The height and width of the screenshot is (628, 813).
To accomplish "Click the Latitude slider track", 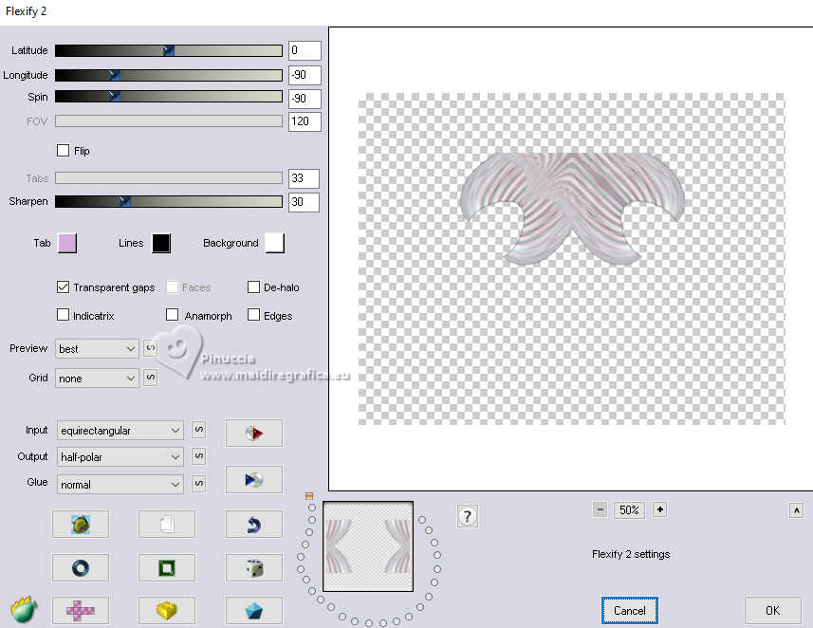I will 169,50.
